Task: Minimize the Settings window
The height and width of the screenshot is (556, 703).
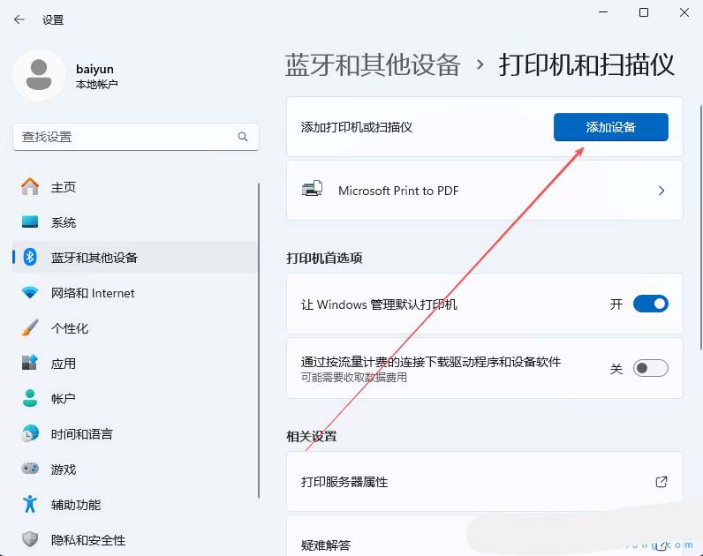Action: pos(603,12)
